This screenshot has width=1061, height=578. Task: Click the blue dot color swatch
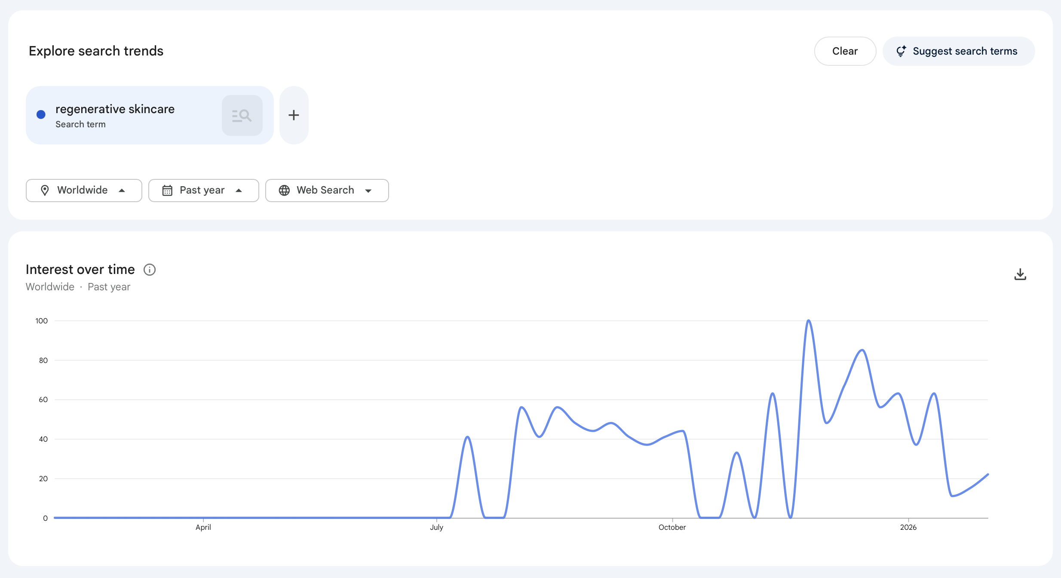pos(41,114)
